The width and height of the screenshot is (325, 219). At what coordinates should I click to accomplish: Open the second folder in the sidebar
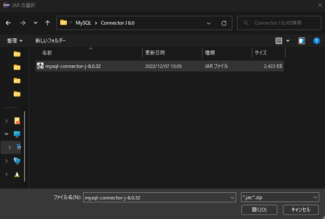coord(17,67)
